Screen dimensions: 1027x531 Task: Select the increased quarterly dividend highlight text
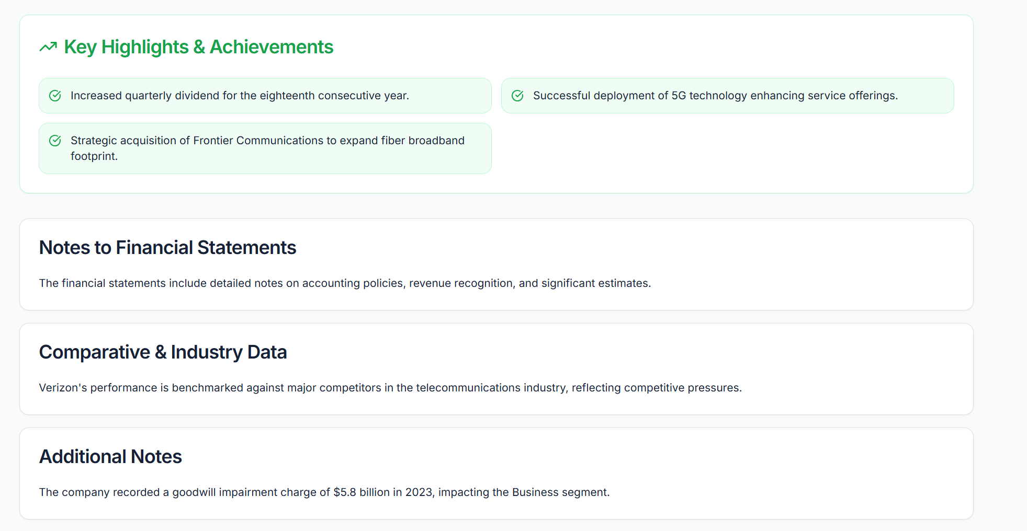pyautogui.click(x=240, y=96)
